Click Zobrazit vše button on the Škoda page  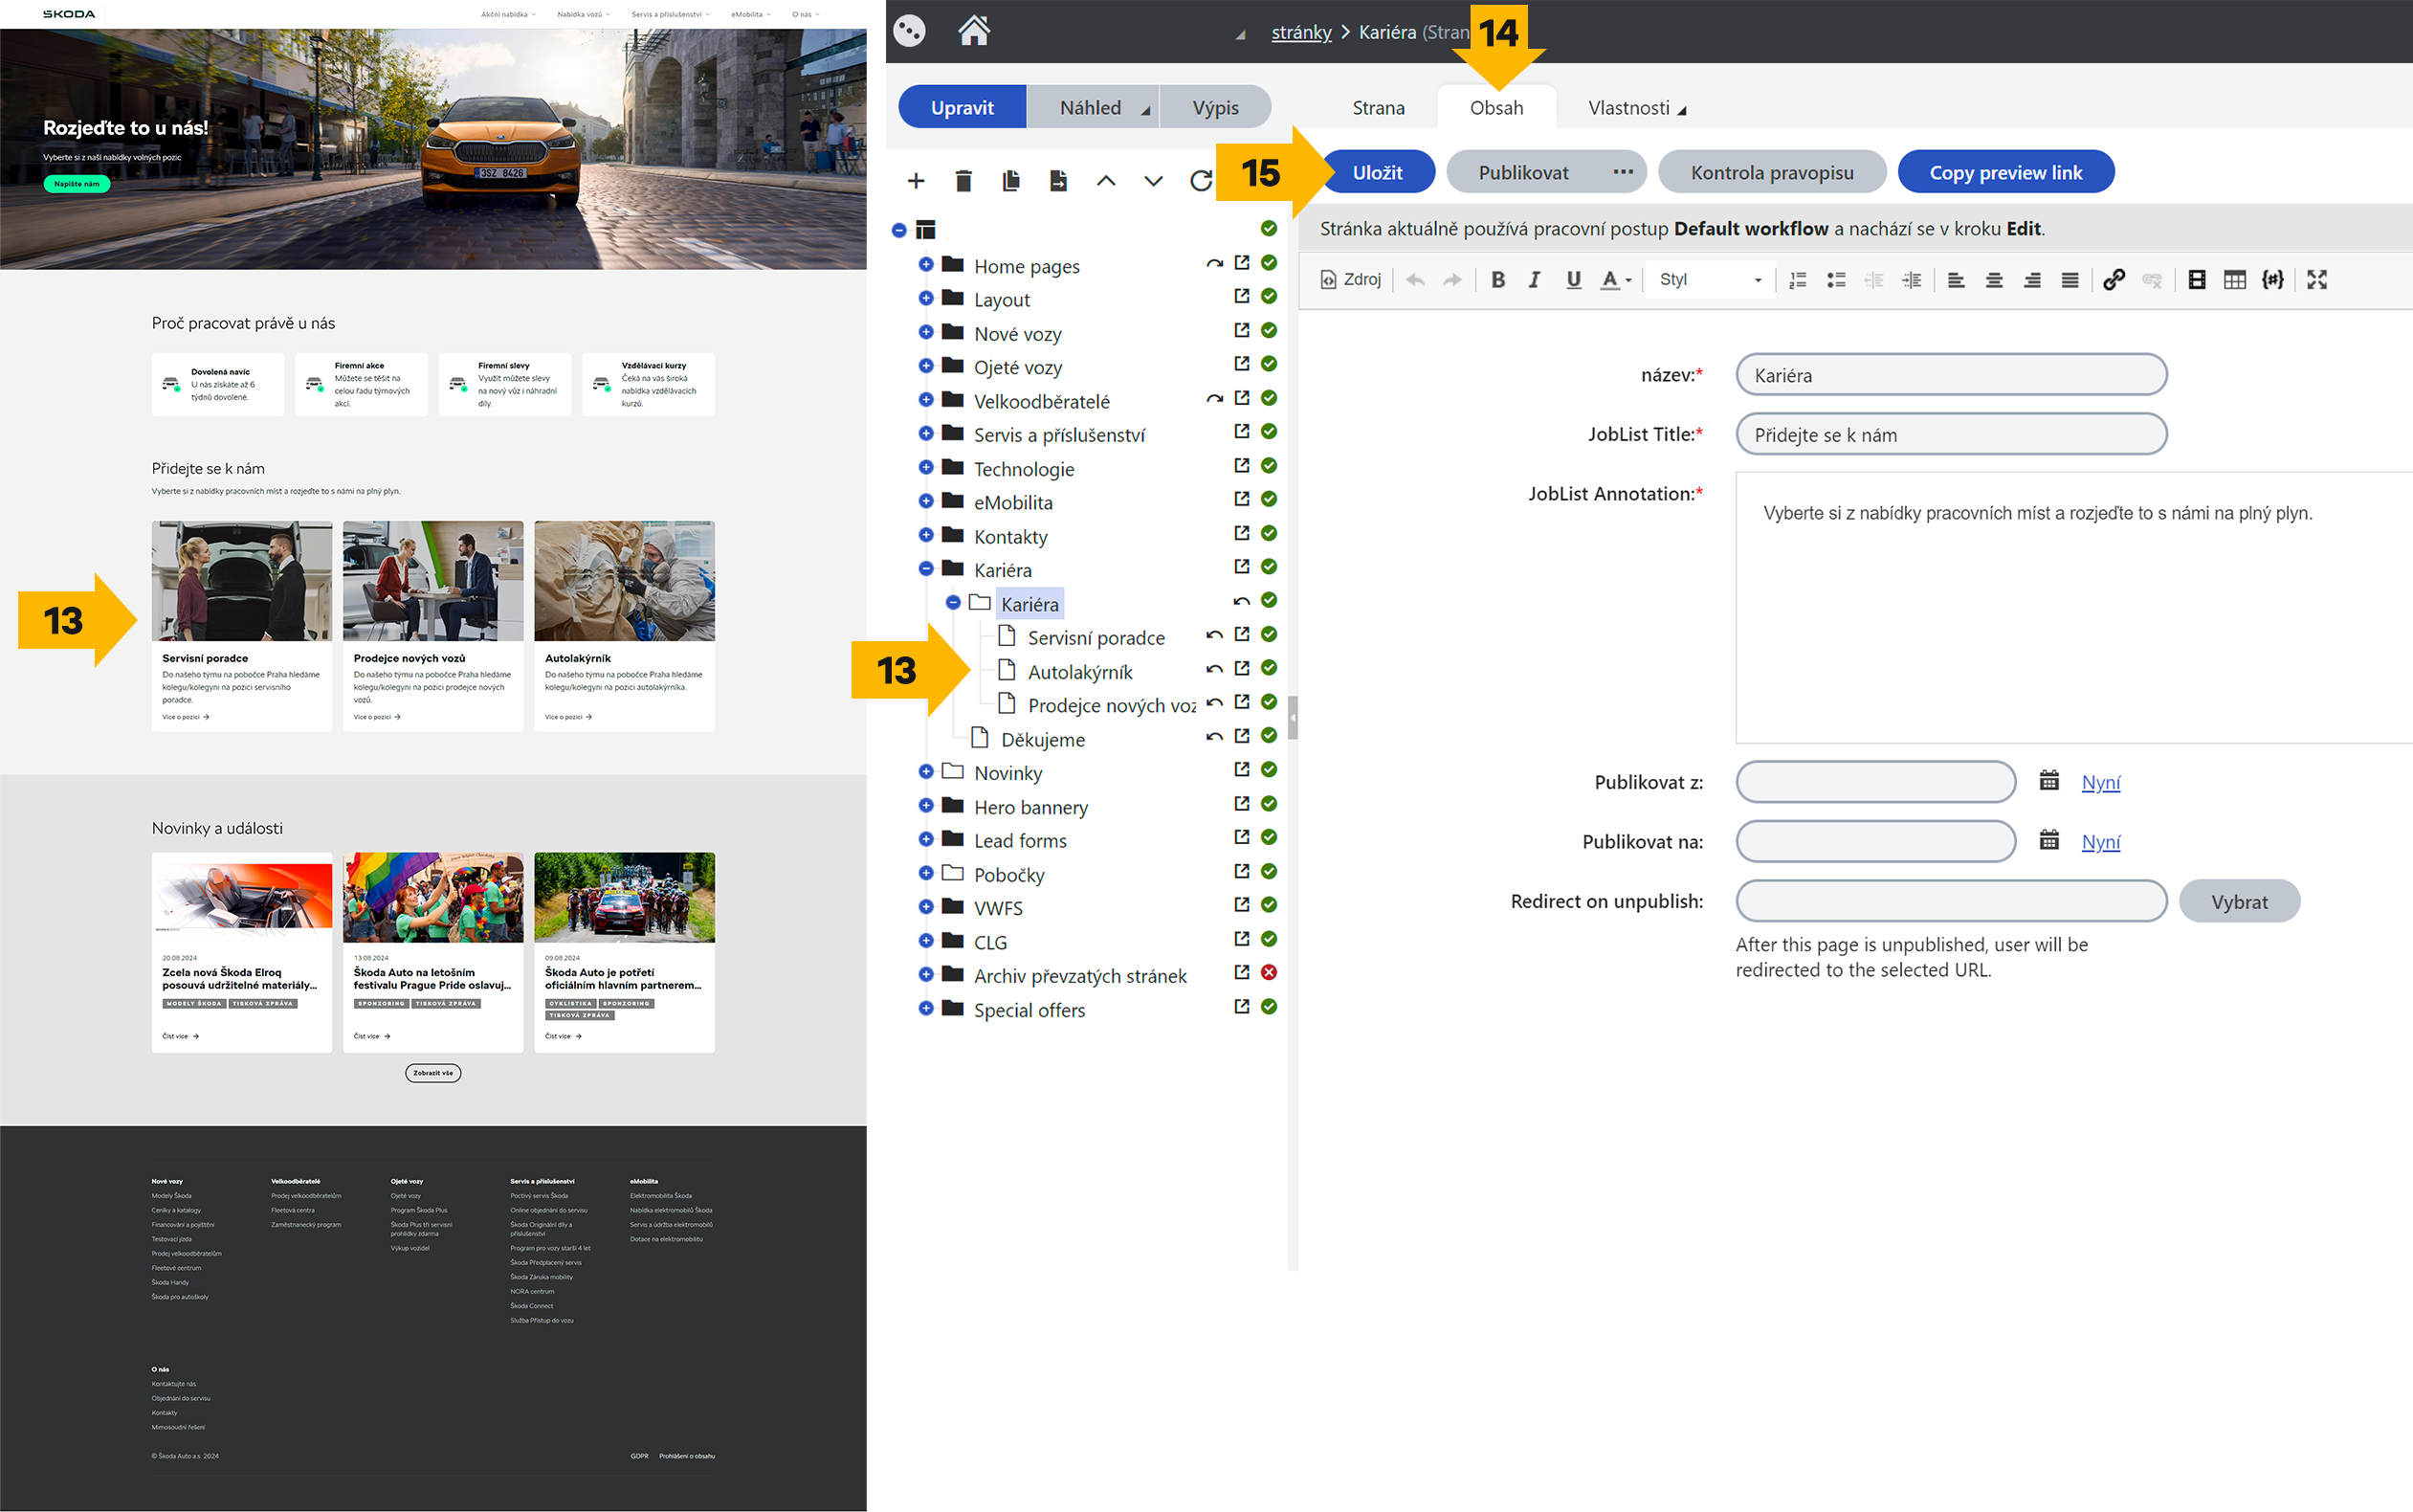[432, 1073]
